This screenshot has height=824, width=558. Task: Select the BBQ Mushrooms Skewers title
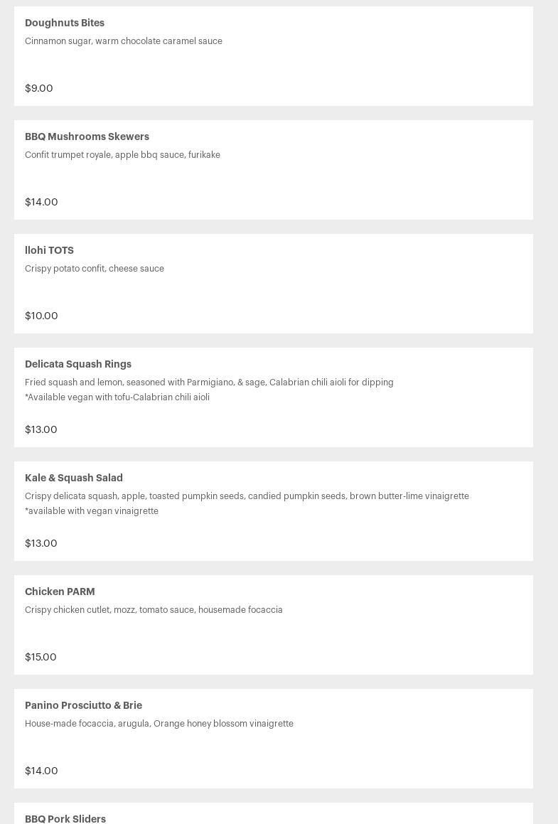coord(87,137)
